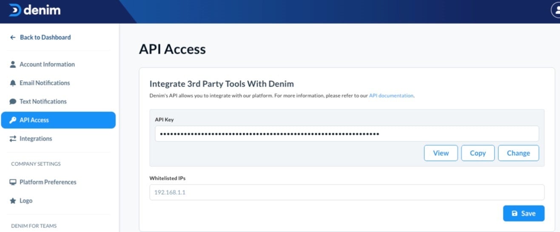Click the chat bubble icon for Text Notifications

(x=13, y=102)
